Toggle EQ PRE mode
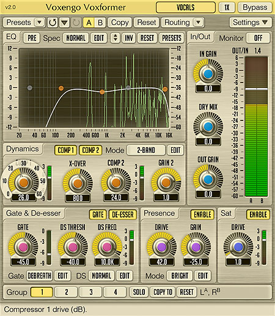Viewport: 275px width, 316px height. (x=32, y=38)
